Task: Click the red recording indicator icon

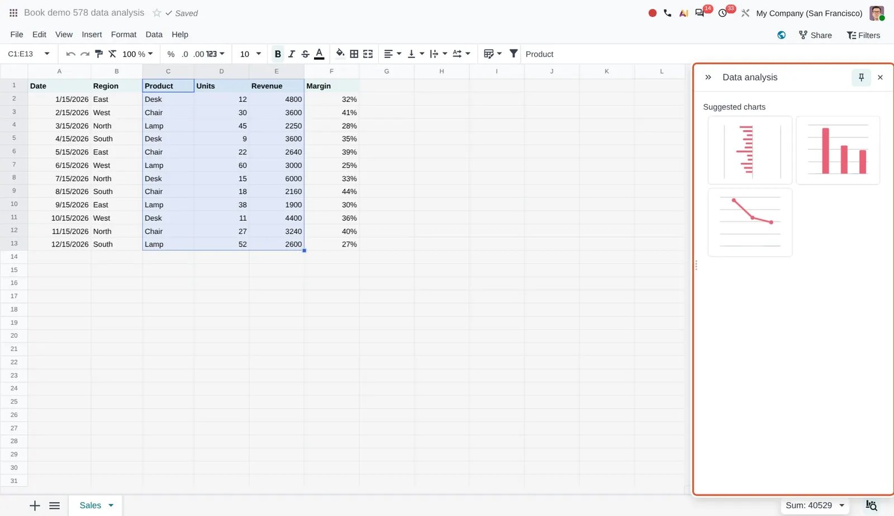Action: [x=652, y=13]
